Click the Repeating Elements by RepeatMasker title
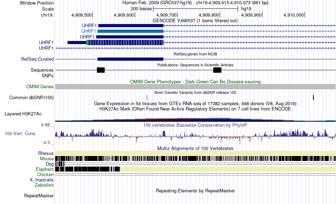336x204 pixels. [196, 191]
